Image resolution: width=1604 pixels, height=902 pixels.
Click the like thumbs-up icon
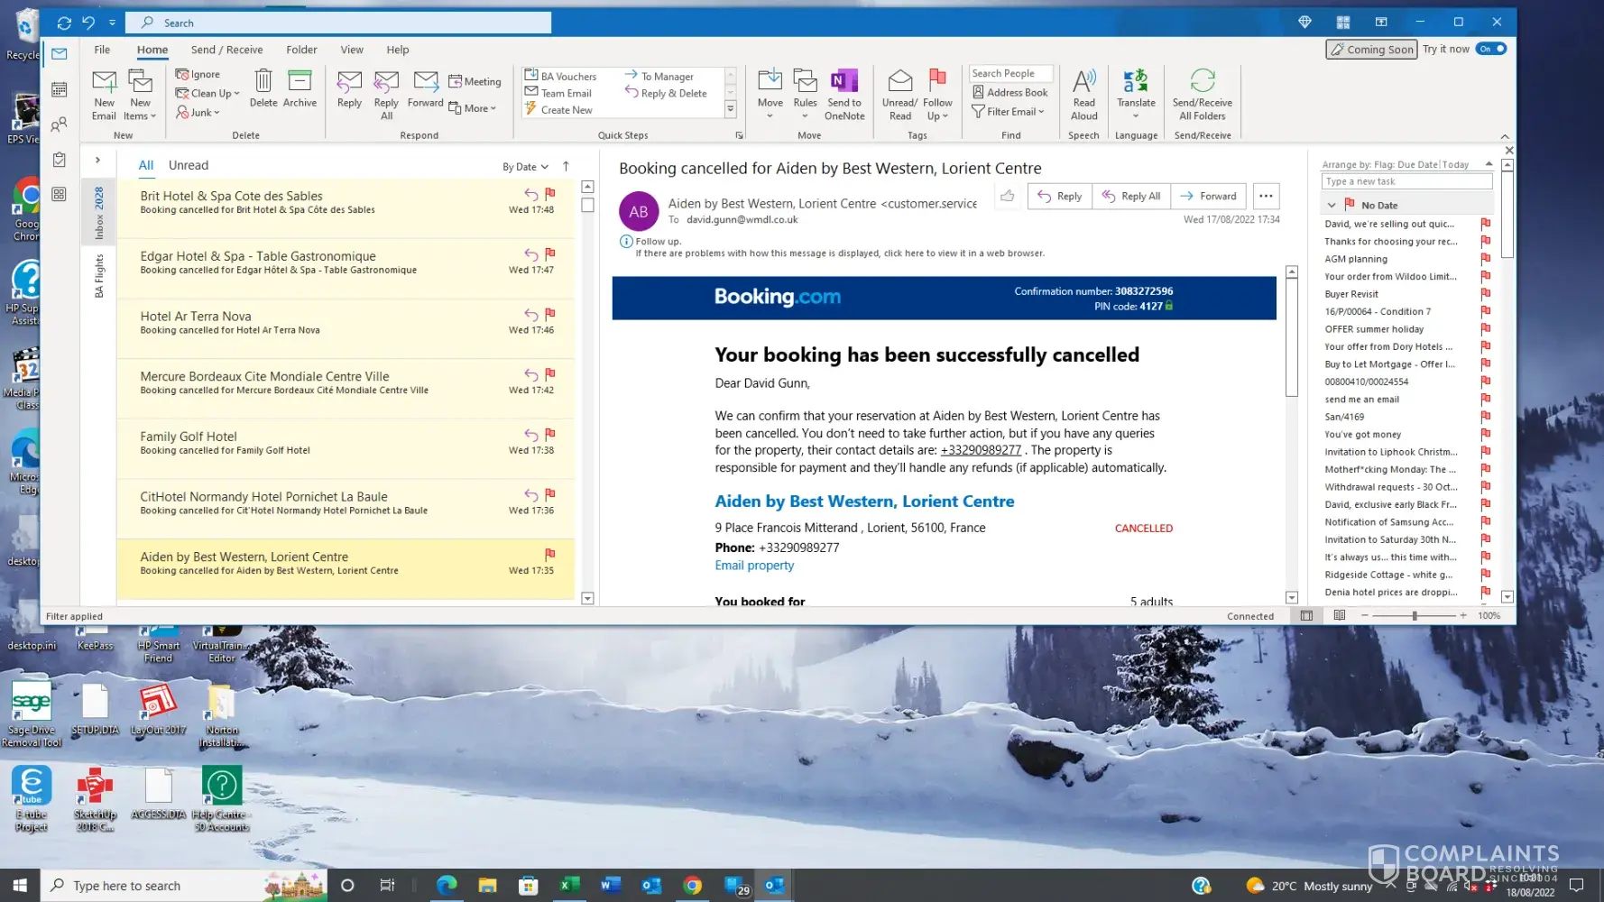1008,196
